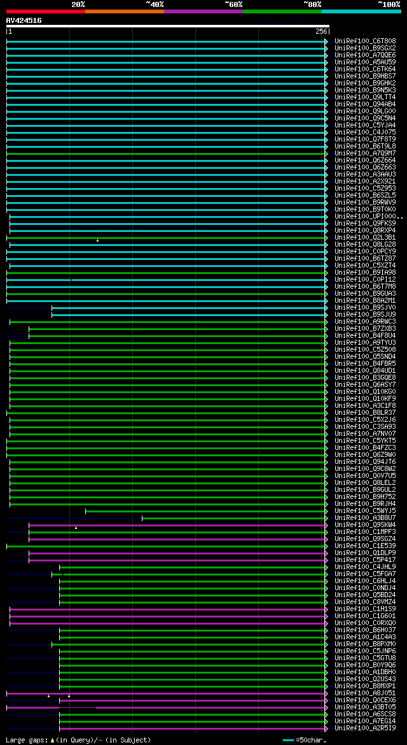Click the truncated UniRef100_UPI000.. label
The height and width of the screenshot is (745, 407).
pos(369,216)
